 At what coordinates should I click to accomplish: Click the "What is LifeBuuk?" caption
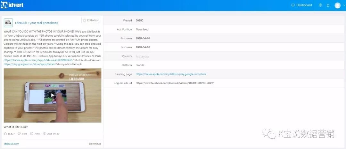[16, 127]
